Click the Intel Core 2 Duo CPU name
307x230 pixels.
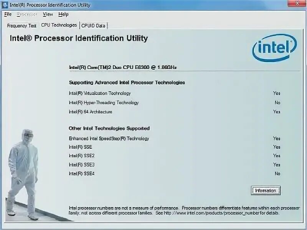[x=123, y=67]
